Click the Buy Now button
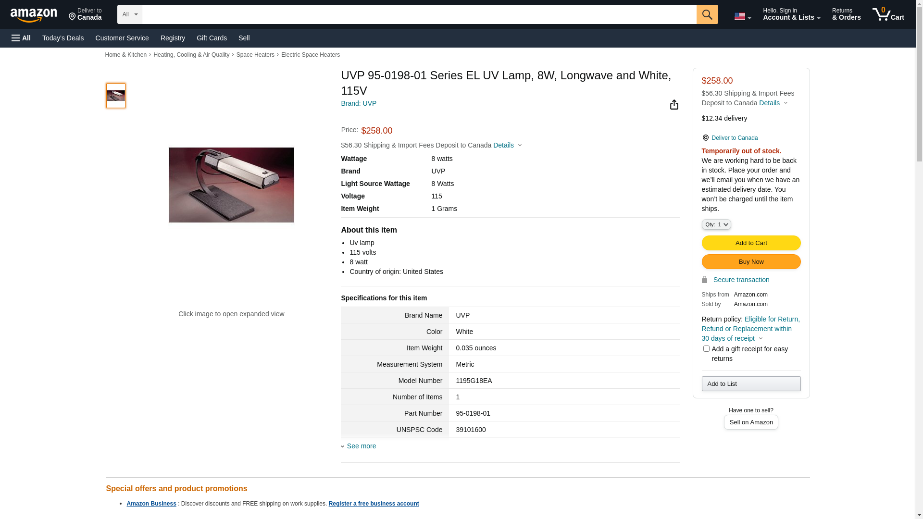The height and width of the screenshot is (519, 923). click(x=751, y=261)
